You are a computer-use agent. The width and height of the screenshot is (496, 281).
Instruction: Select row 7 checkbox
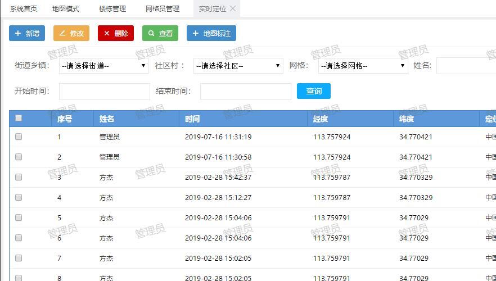[x=19, y=258]
